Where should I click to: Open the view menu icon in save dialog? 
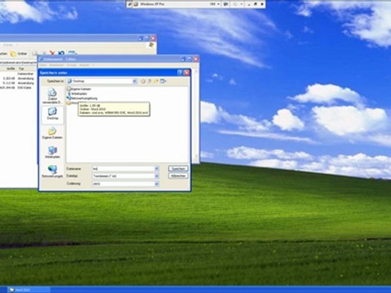(x=163, y=81)
